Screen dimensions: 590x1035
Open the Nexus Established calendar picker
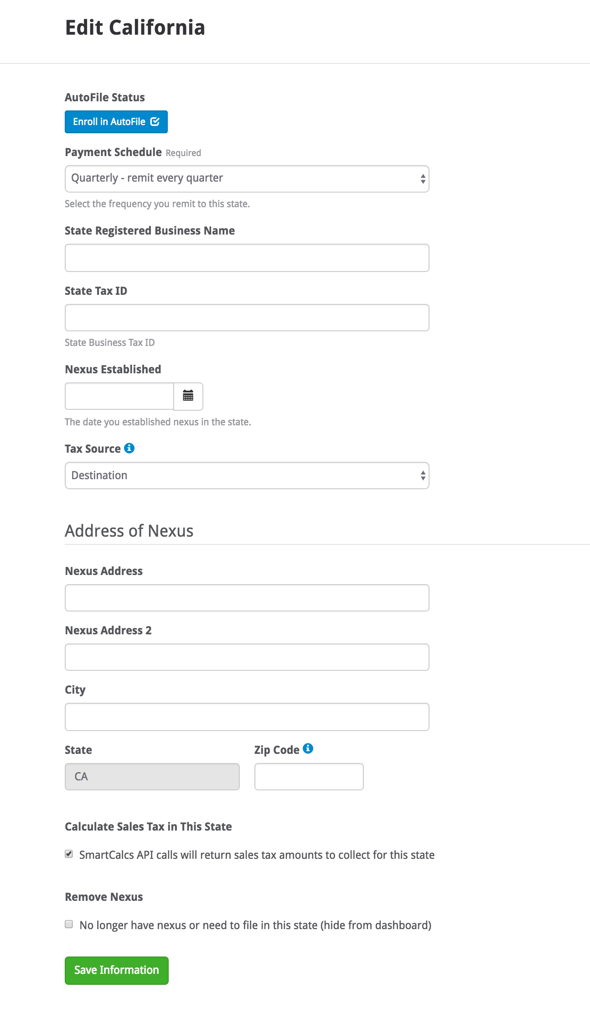188,396
